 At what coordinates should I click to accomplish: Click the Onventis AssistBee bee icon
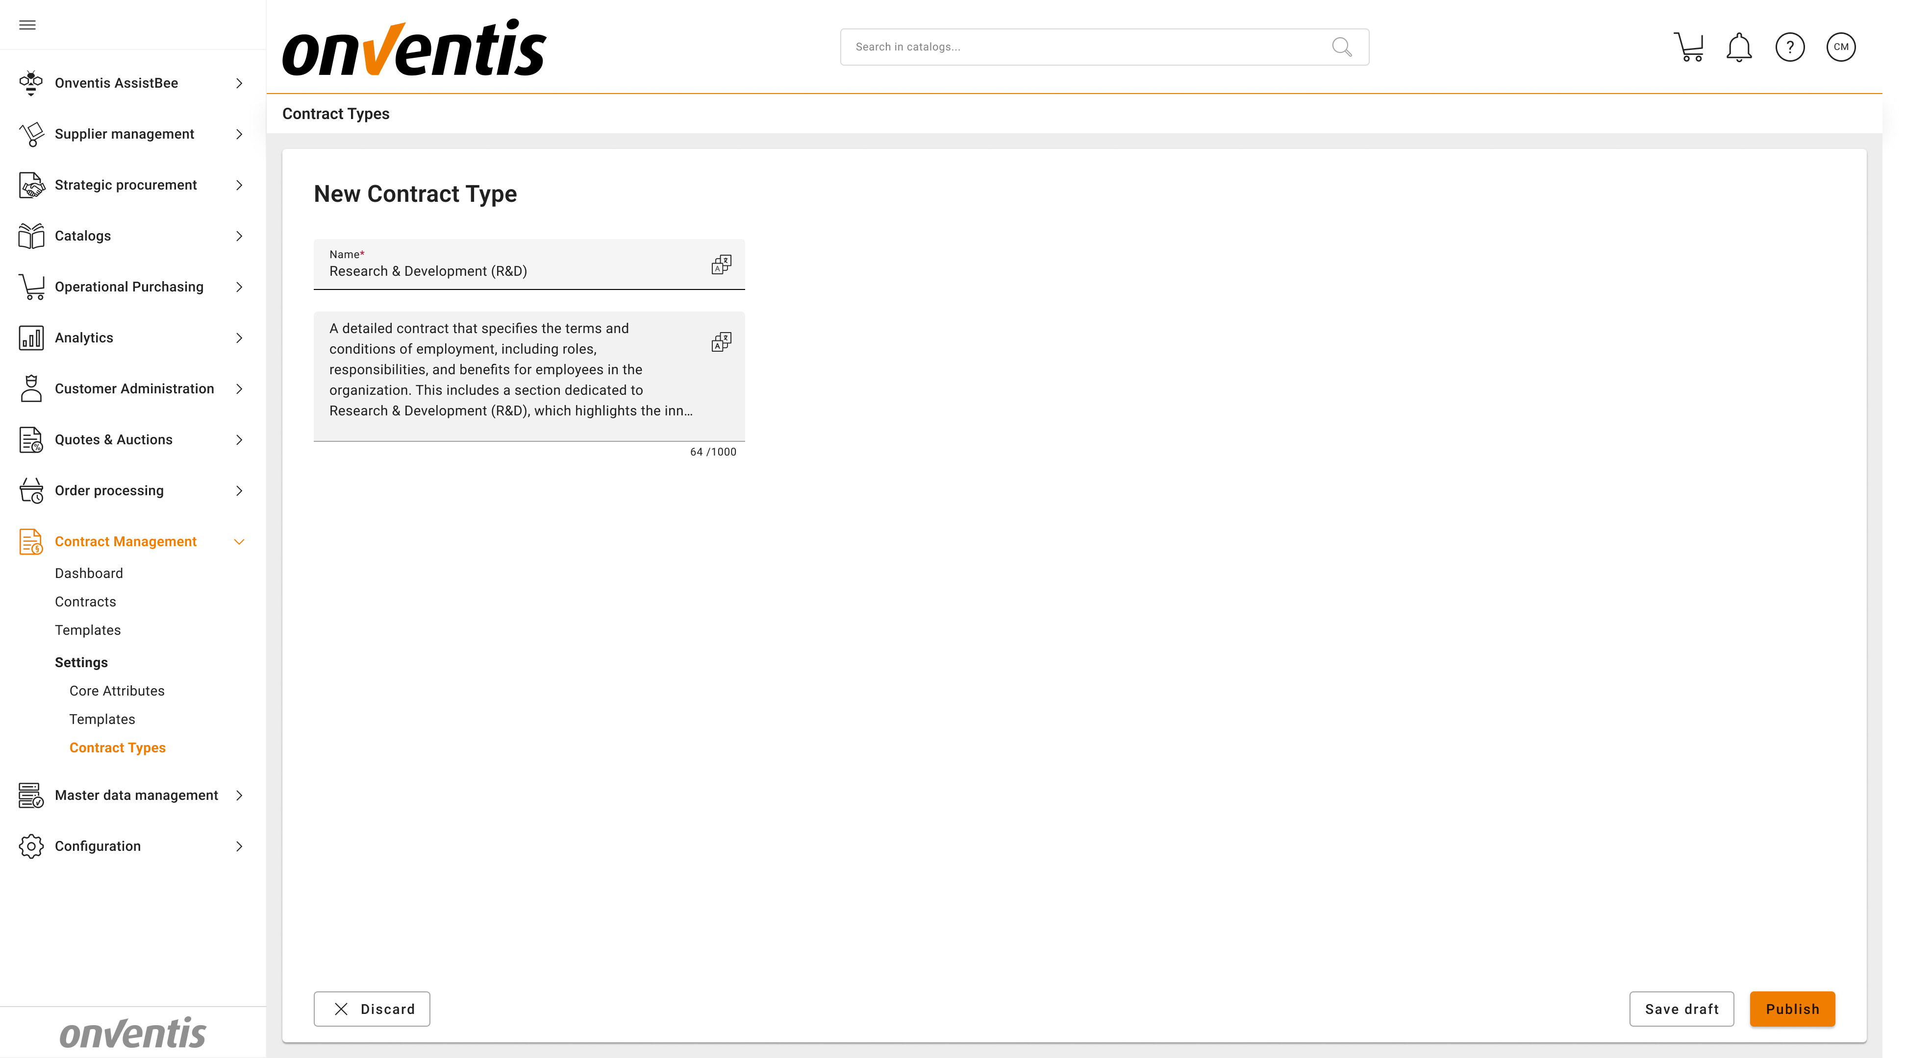click(x=30, y=83)
